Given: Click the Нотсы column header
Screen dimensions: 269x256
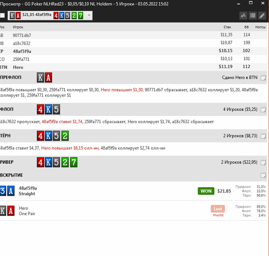Looking at the screenshot, I should click(x=261, y=27).
